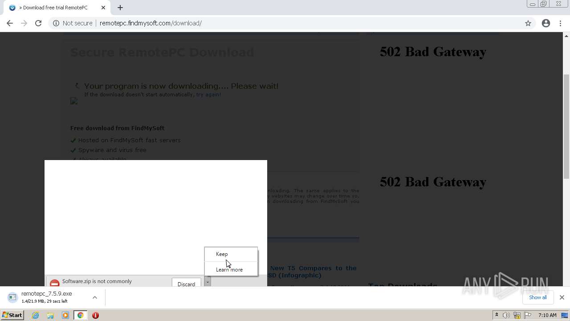The width and height of the screenshot is (570, 321).
Task: Bookmark this page with the star
Action: click(528, 23)
